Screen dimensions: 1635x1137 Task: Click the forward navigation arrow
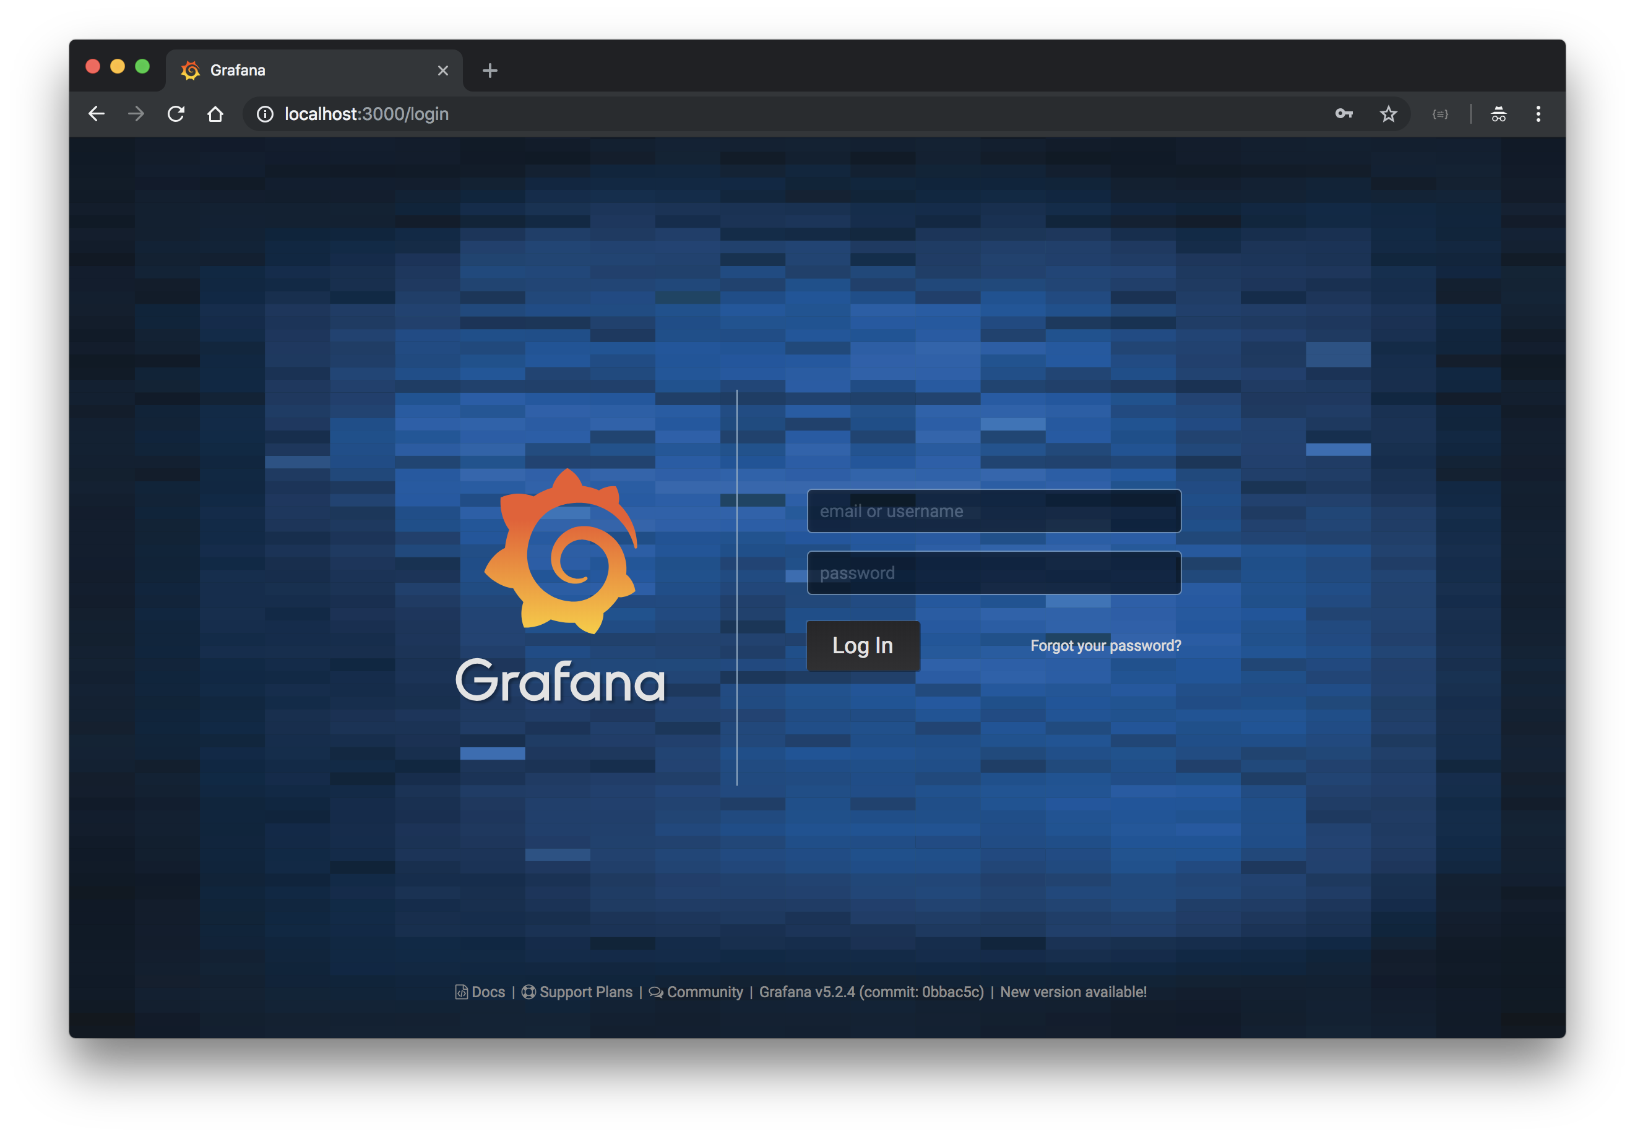(136, 114)
